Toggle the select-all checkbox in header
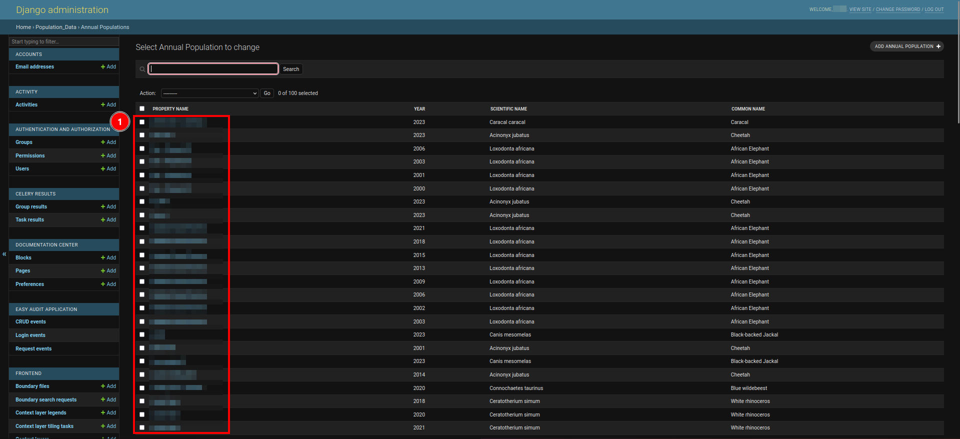Image resolution: width=960 pixels, height=439 pixels. click(142, 108)
